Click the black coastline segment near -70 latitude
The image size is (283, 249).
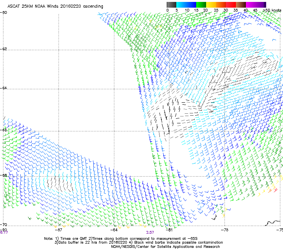[273, 223]
